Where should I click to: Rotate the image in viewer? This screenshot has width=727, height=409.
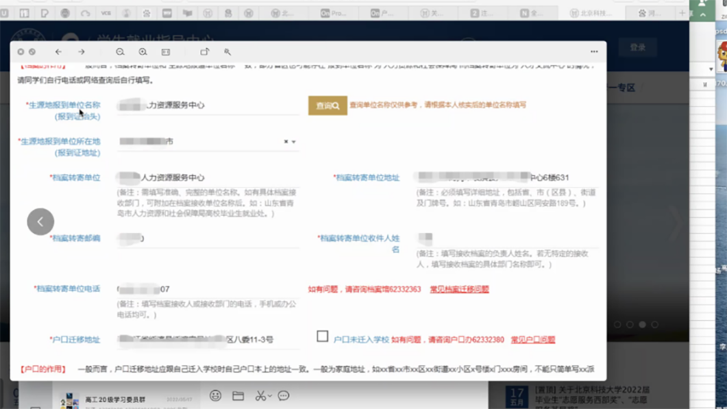[x=204, y=52]
